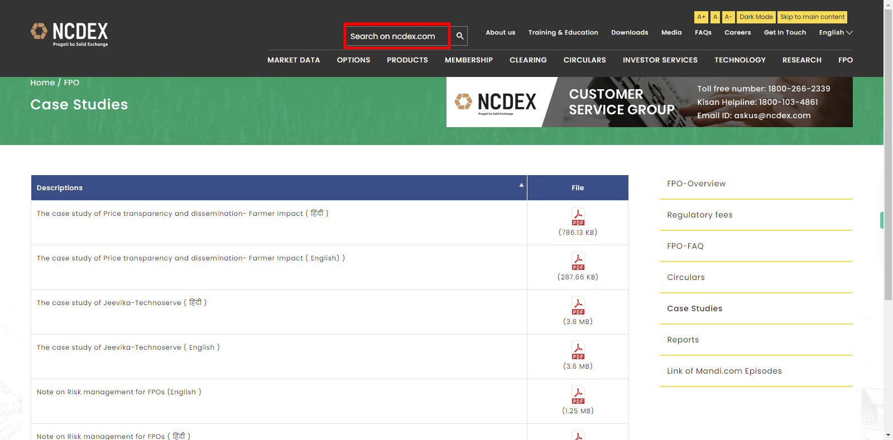The height and width of the screenshot is (440, 893).
Task: Click the scrollbar down arrow
Action: (x=888, y=435)
